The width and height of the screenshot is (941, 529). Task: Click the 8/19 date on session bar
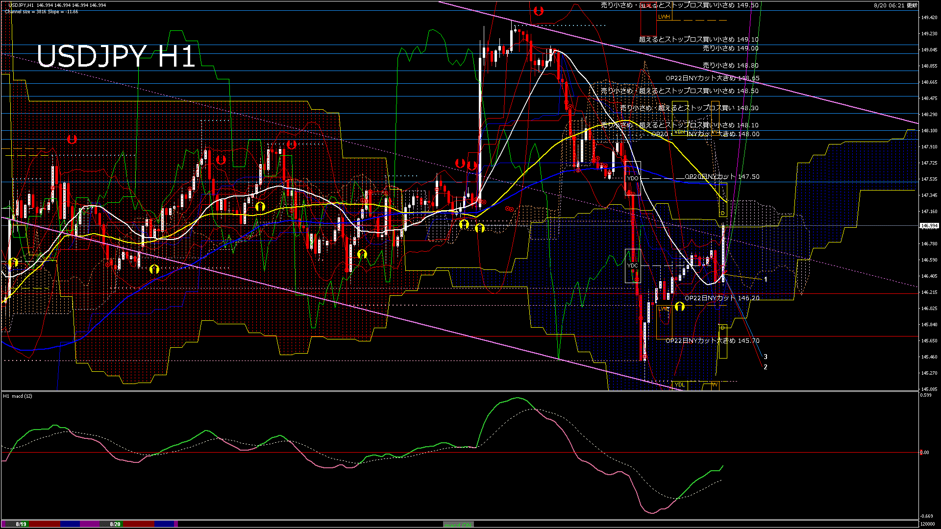(21, 524)
